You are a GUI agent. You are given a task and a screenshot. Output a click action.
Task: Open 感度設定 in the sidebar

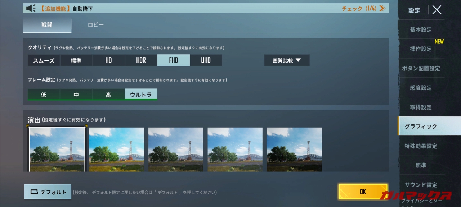[421, 88]
